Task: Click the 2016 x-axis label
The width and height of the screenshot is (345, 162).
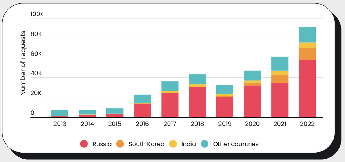Action: 142,124
